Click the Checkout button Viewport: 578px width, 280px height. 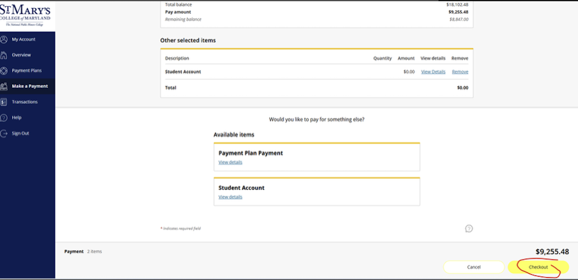pyautogui.click(x=538, y=267)
